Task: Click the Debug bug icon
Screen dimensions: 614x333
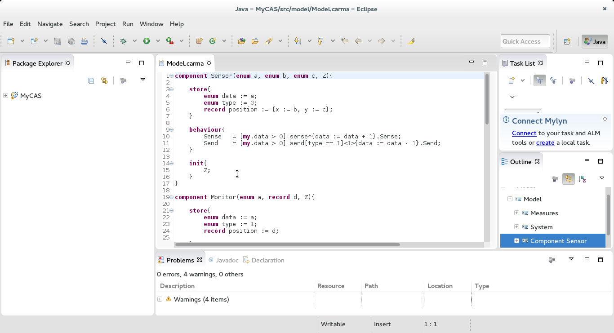Action: pos(123,41)
